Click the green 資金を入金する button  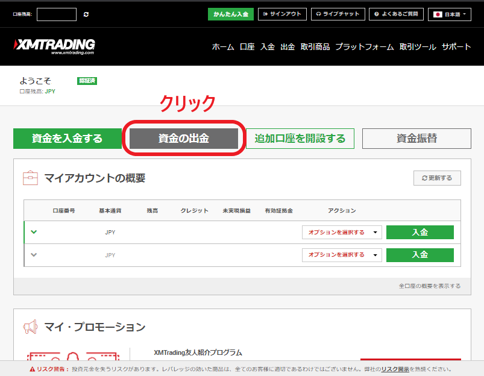click(x=67, y=138)
